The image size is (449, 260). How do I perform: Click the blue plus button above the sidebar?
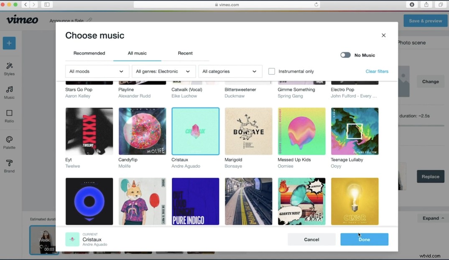(9, 43)
